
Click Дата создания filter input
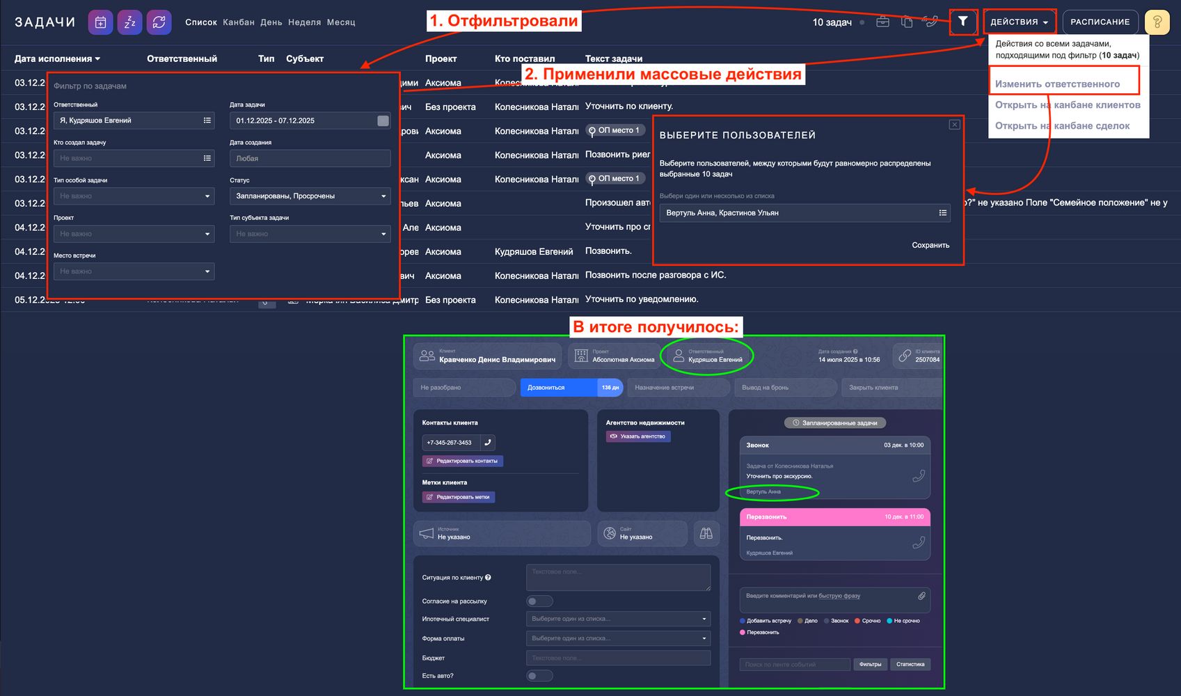pos(310,158)
